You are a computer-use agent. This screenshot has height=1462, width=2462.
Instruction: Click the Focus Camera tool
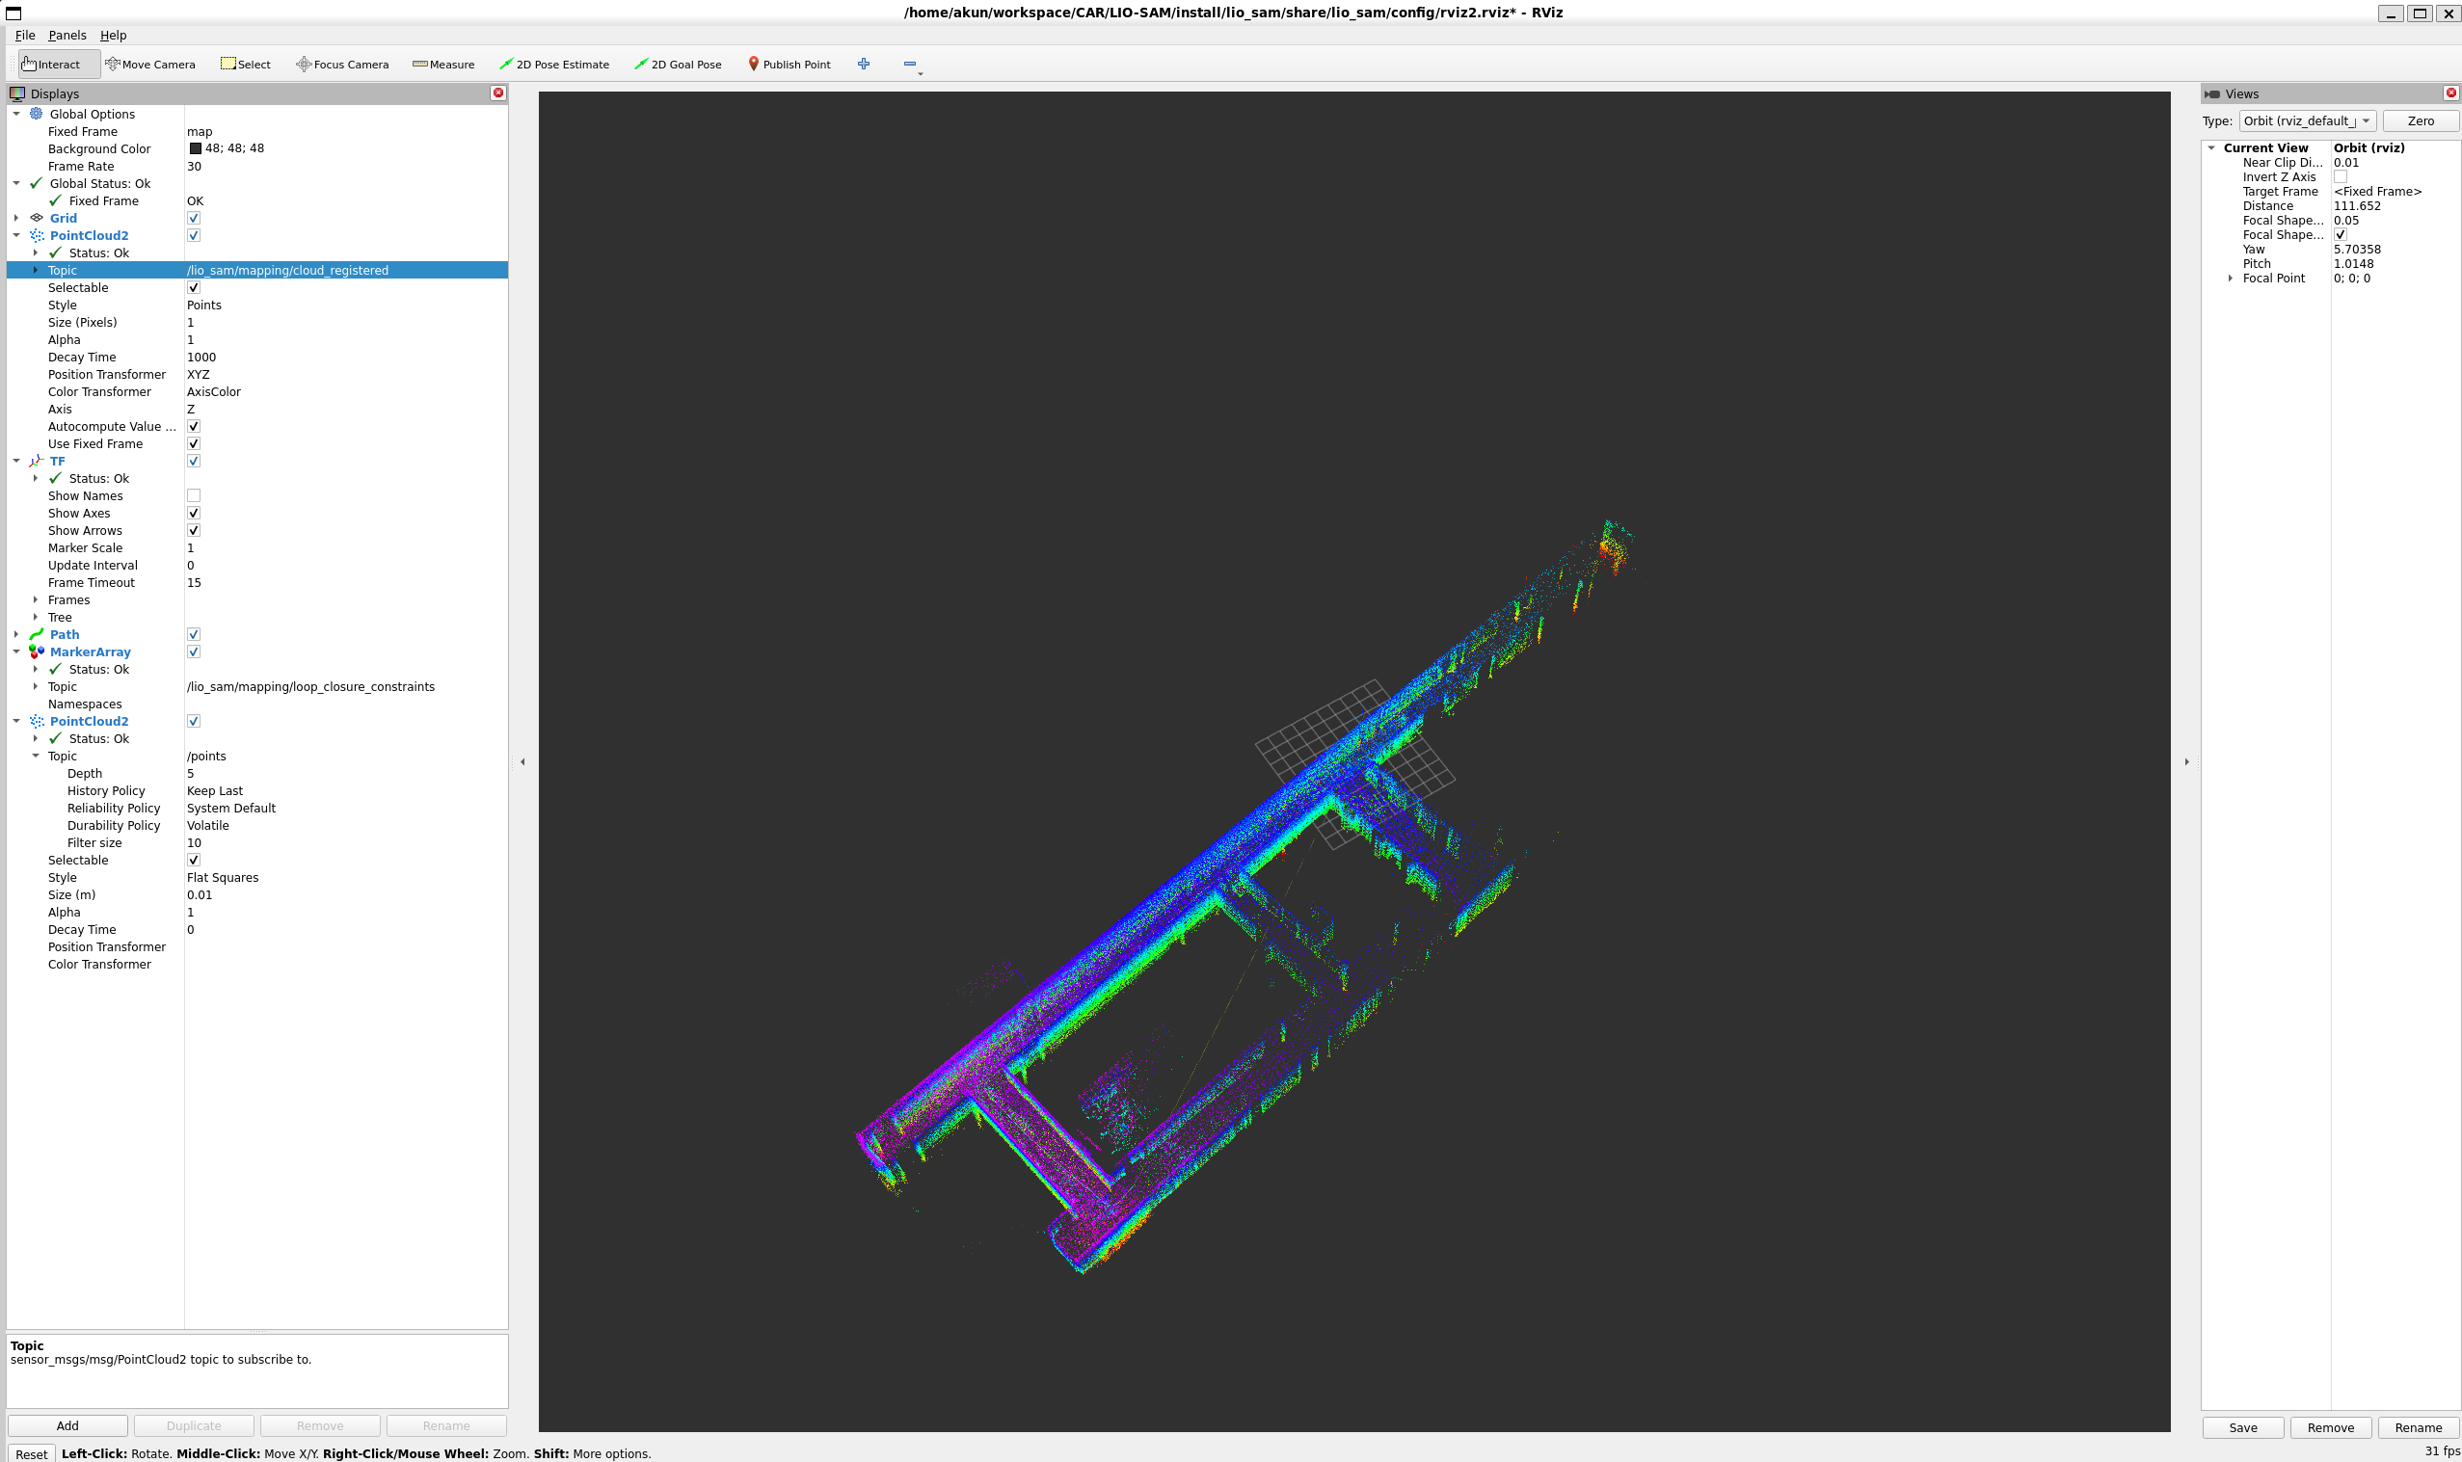[342, 64]
